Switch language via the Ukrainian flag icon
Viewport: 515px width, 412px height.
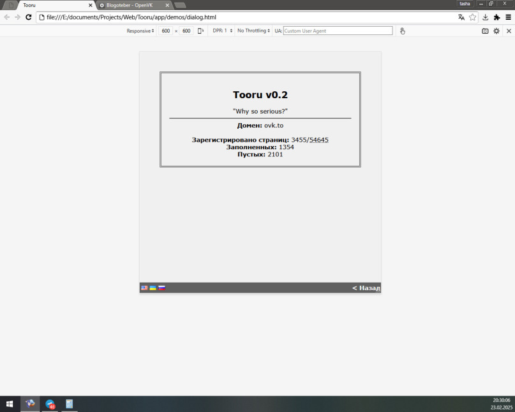[x=153, y=288]
